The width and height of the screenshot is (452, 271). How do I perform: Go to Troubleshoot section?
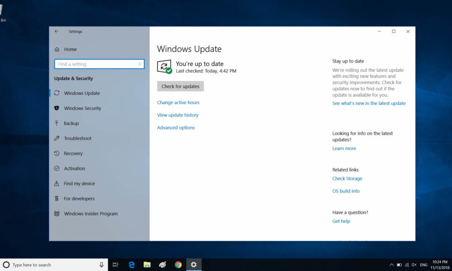[x=99, y=138]
